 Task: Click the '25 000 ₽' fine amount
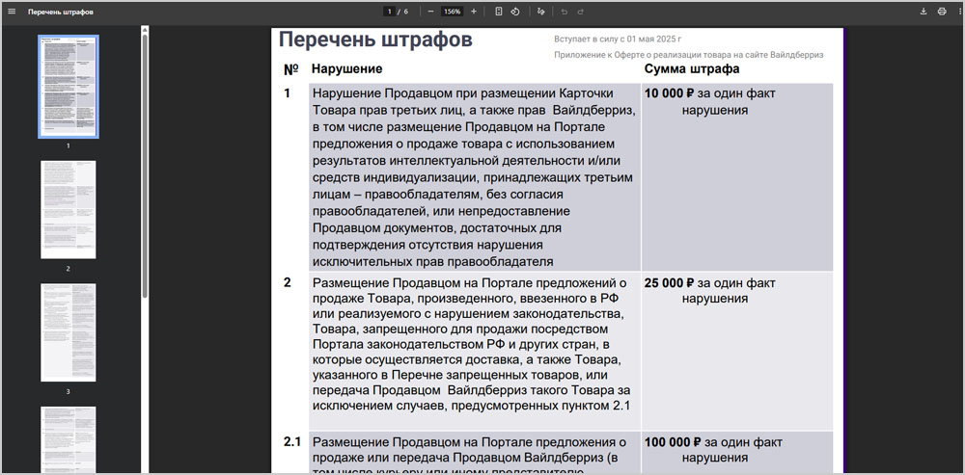[669, 283]
